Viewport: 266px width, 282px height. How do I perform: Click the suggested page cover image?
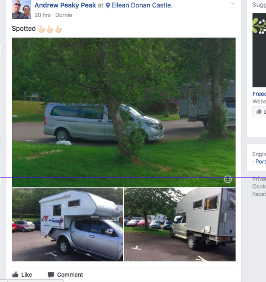tap(259, 50)
